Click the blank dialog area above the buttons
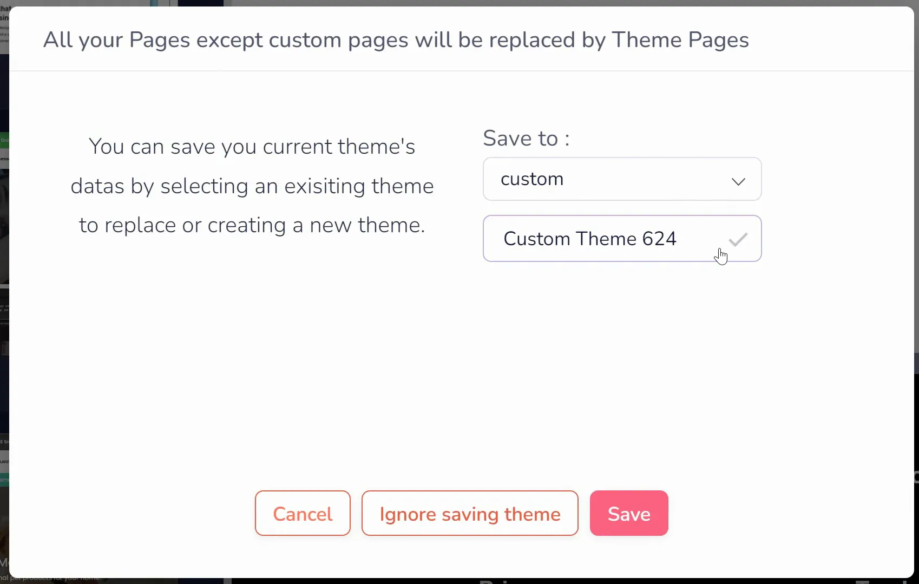Image resolution: width=919 pixels, height=584 pixels. pyautogui.click(x=460, y=379)
